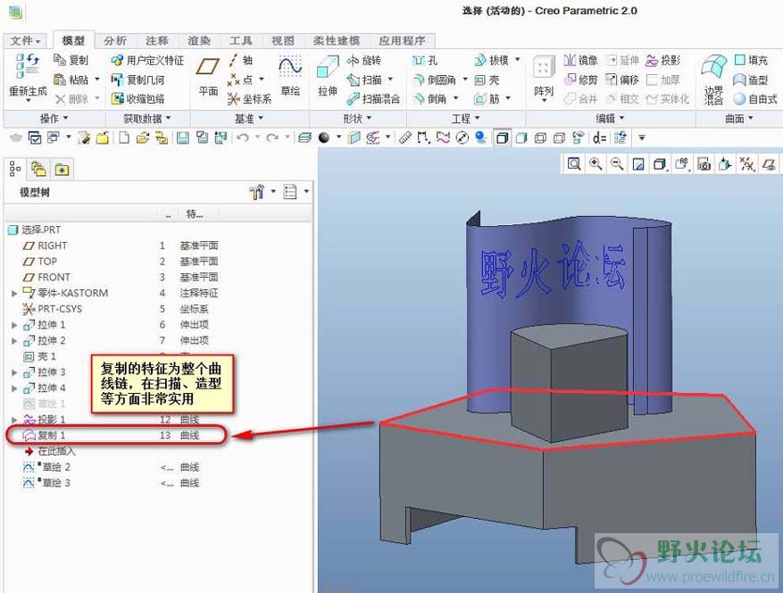783x593 pixels.
Task: Select the Trim (修剪) tool
Action: point(580,79)
